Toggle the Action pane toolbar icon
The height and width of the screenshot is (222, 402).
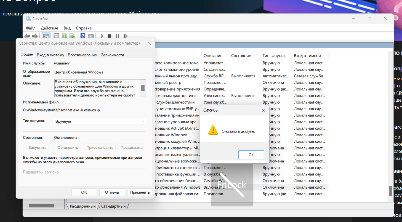[x=90, y=36]
